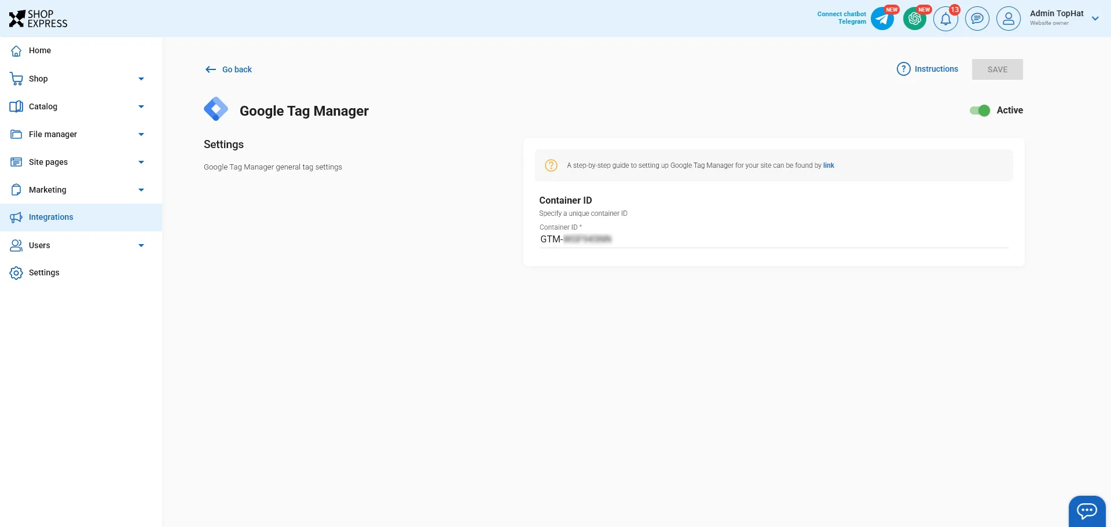Expand the Site pages submenu arrow
Viewport: 1111px width, 527px height.
tap(141, 162)
